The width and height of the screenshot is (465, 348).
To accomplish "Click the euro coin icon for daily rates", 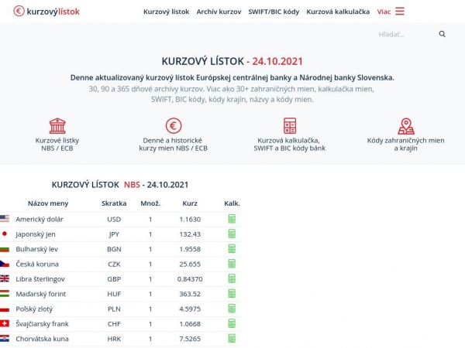I will (x=174, y=126).
